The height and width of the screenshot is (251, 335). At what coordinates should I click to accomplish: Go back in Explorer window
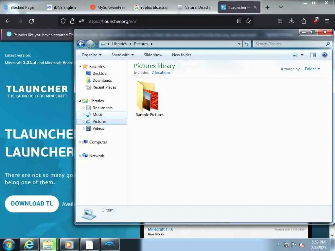81,44
